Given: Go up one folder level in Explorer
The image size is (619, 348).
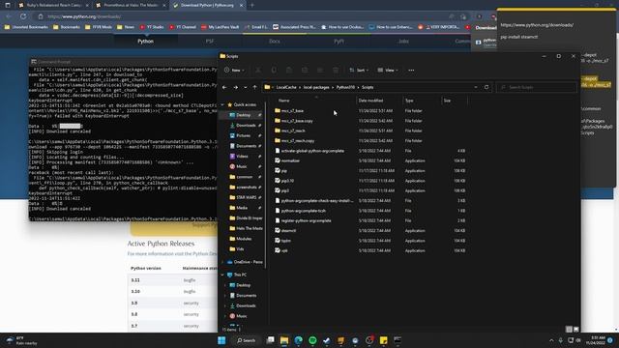Looking at the screenshot, I should 255,87.
